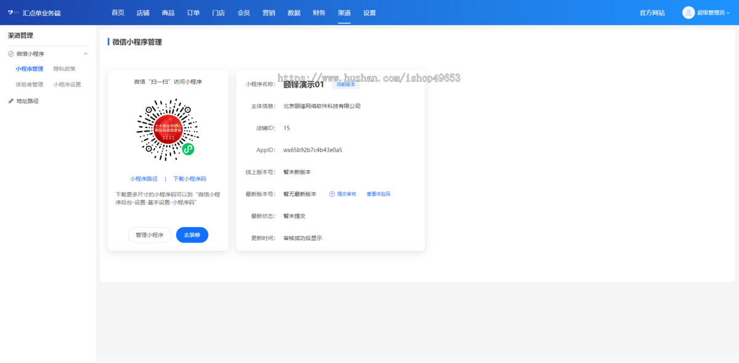Click the 更新时间 value 审核成功后显示
Viewport: 739px width, 363px height.
(x=303, y=238)
